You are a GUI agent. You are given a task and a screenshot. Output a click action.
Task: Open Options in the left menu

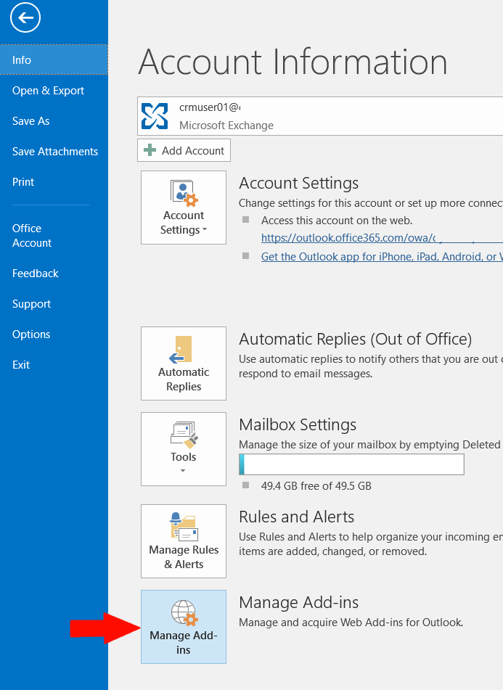pyautogui.click(x=31, y=334)
